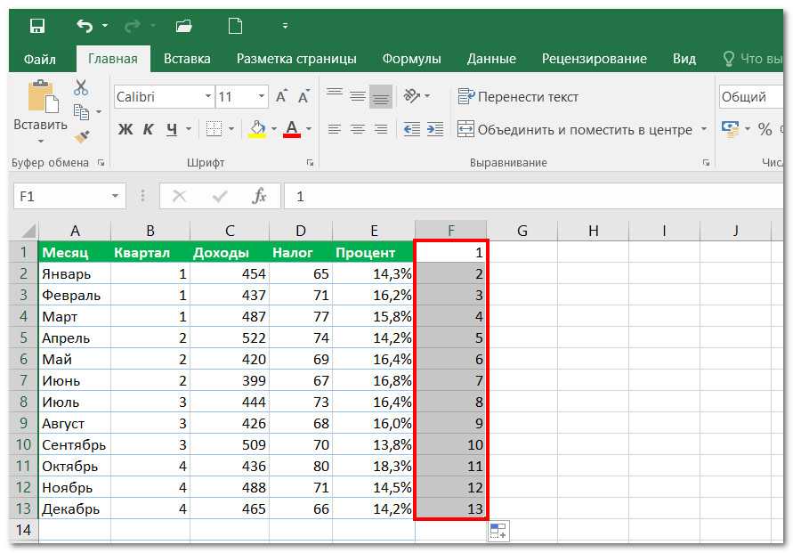Select the Format Painter brush icon
Screen dimensions: 793x553
(x=82, y=136)
